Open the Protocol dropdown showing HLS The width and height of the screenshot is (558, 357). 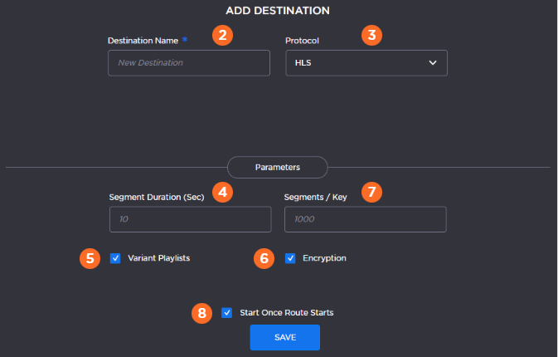click(366, 63)
